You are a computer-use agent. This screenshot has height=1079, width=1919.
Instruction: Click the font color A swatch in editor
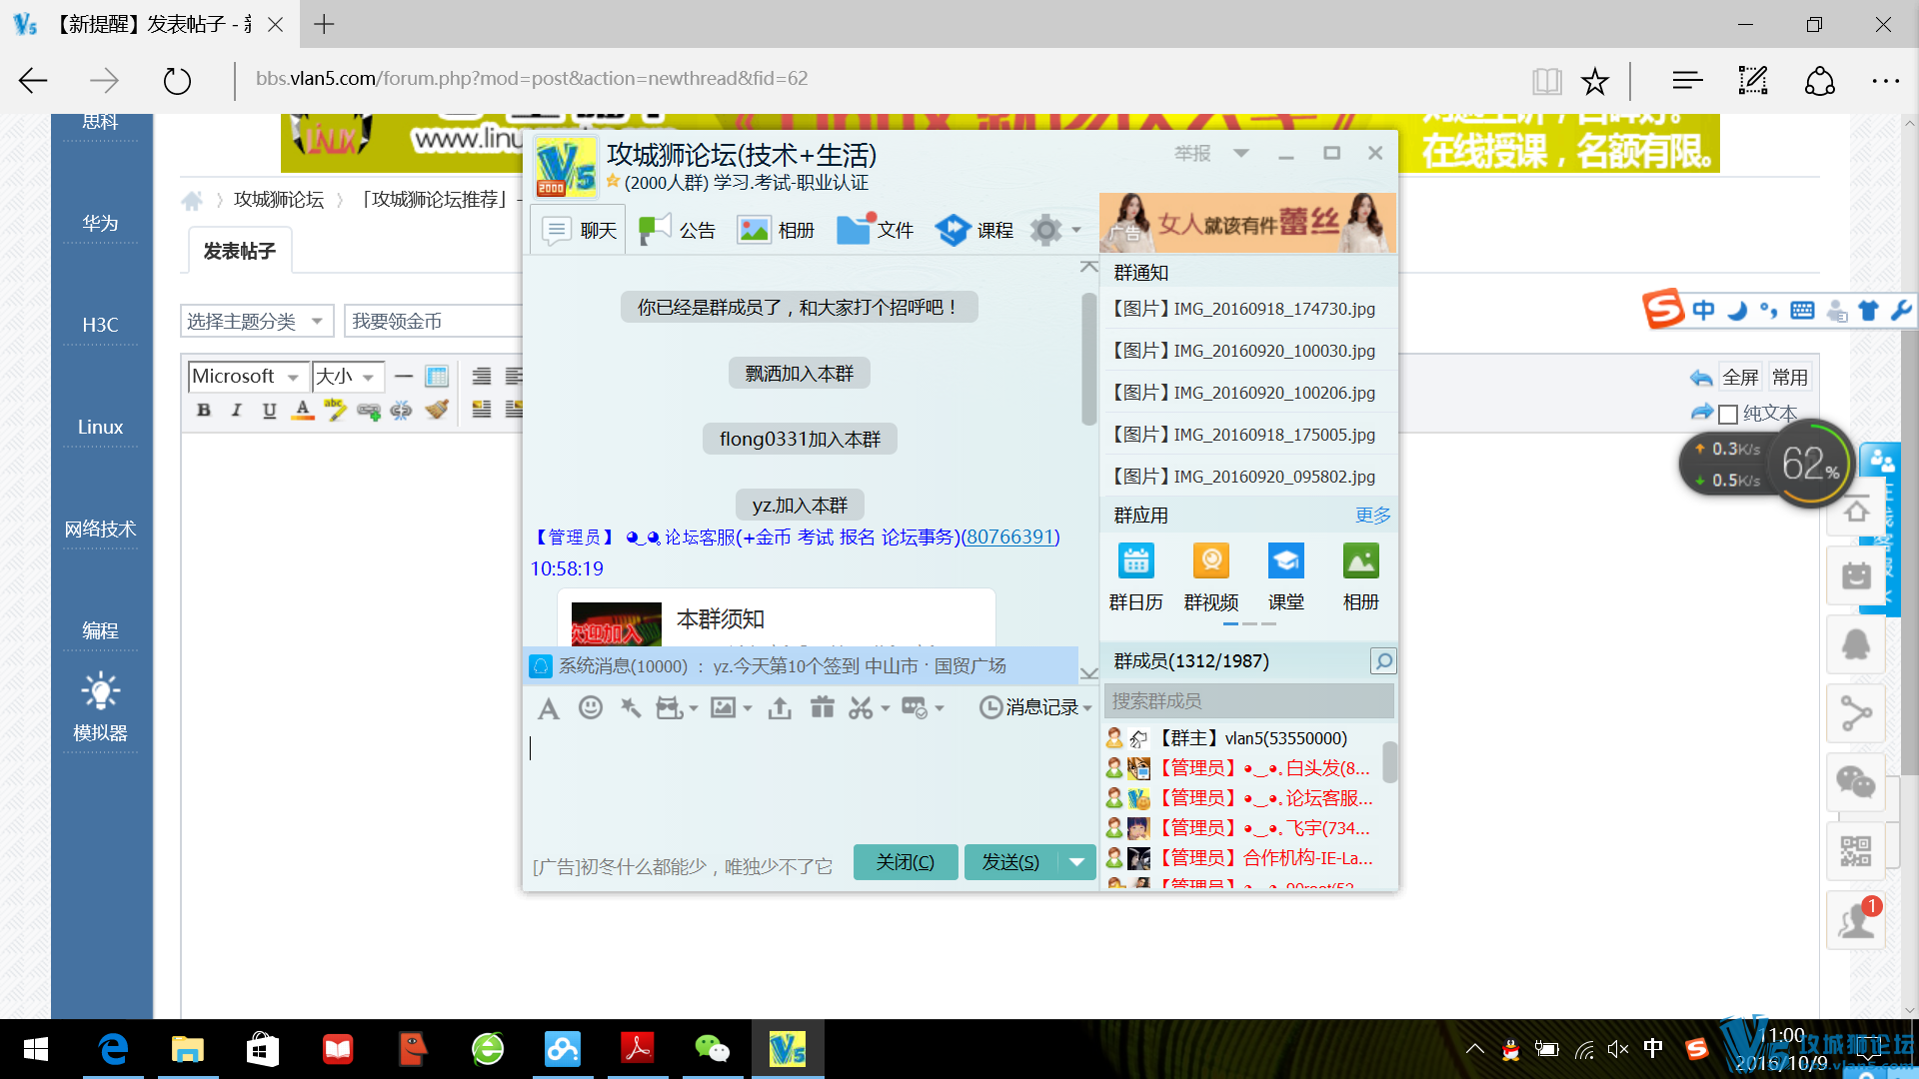302,410
